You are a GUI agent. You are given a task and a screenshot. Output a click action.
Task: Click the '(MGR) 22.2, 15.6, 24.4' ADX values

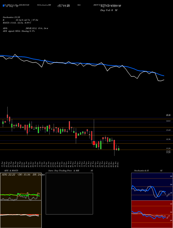(37, 28)
